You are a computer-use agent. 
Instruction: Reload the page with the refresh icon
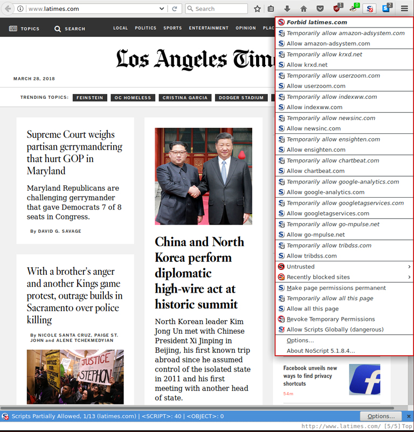click(x=174, y=9)
